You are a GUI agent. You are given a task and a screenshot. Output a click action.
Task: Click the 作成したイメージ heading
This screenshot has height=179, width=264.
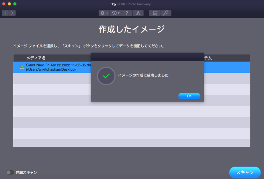(132, 29)
